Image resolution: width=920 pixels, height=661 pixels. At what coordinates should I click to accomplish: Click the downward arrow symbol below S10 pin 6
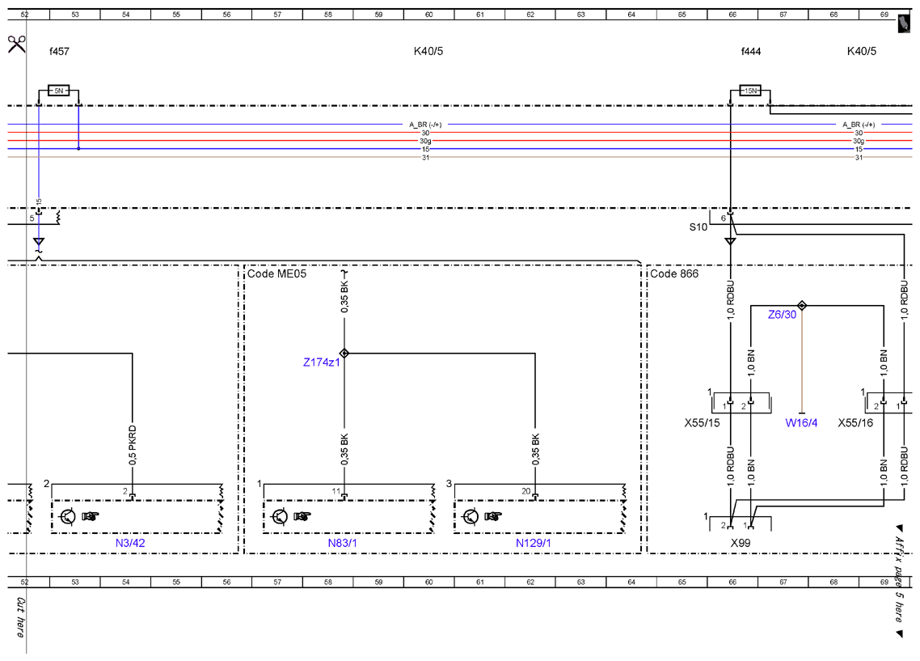pyautogui.click(x=730, y=241)
